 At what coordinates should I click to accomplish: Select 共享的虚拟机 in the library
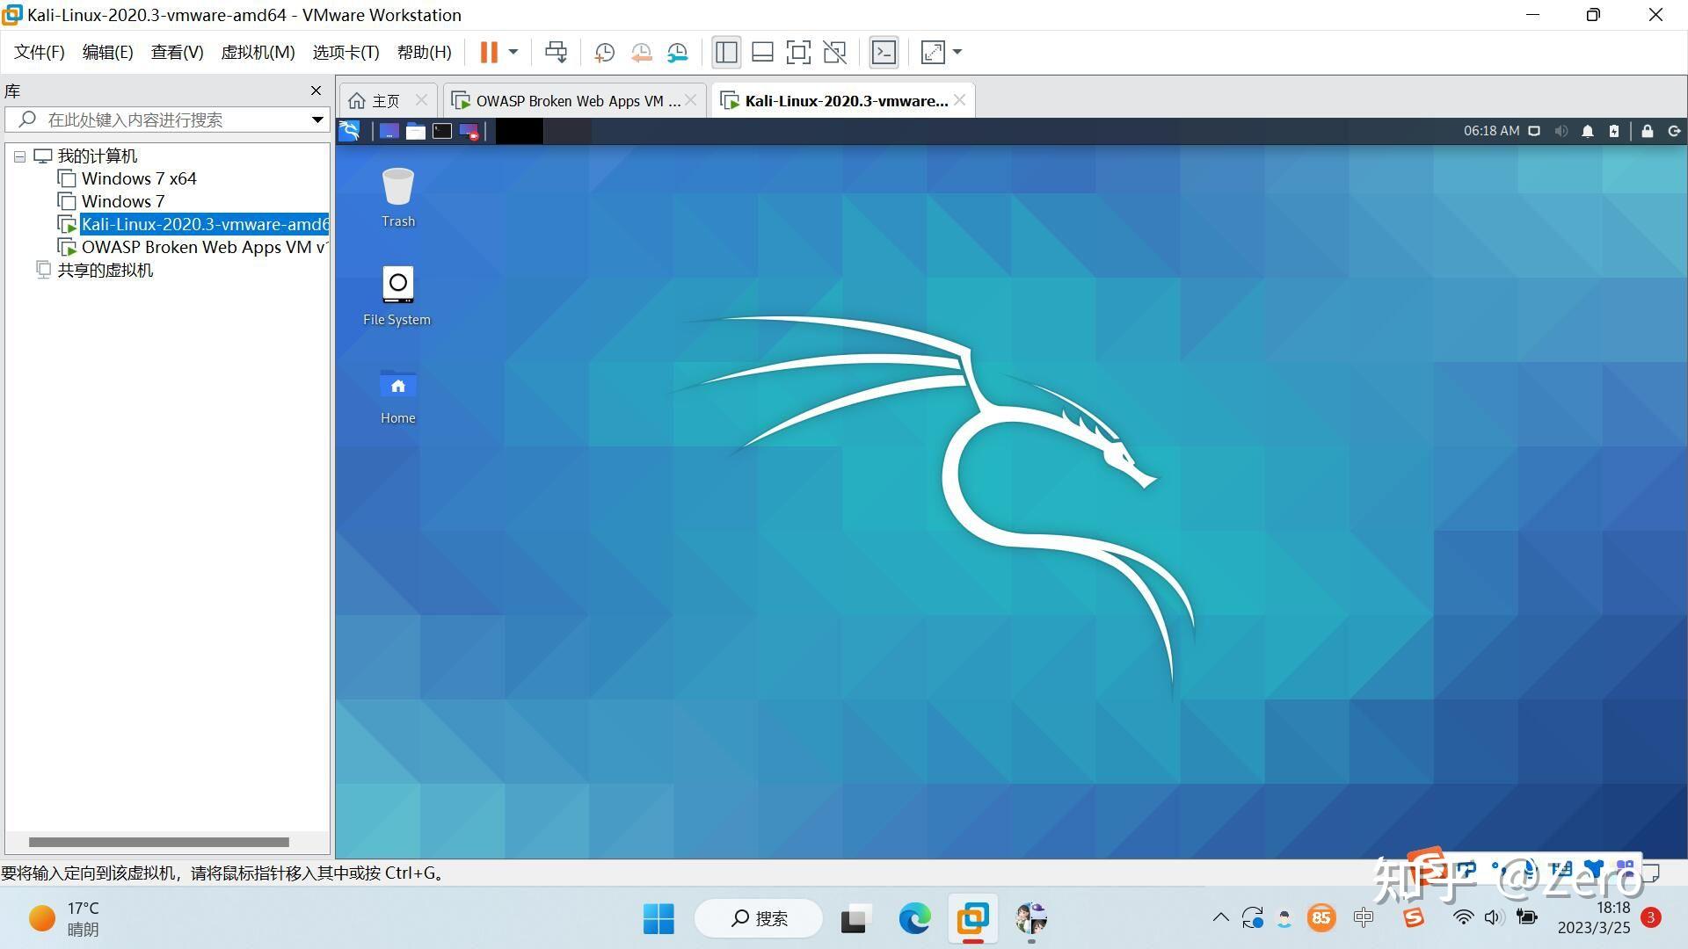tap(105, 270)
